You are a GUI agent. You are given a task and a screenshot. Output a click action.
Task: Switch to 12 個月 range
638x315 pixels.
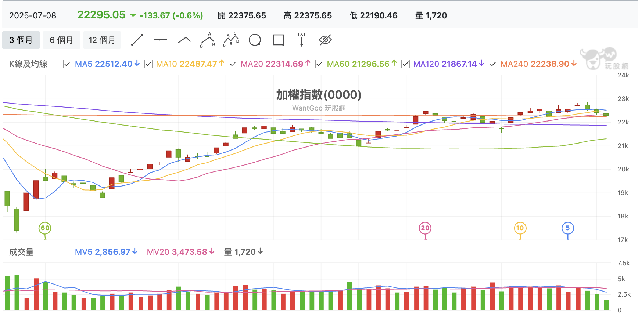(102, 40)
